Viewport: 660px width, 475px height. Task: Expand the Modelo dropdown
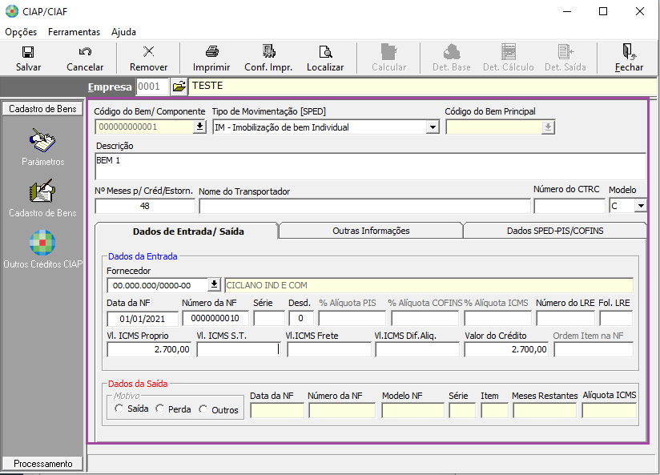coord(641,206)
